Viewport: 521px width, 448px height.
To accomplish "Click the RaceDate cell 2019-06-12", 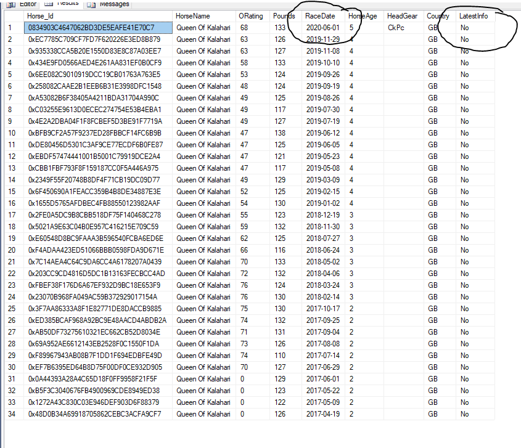I will tap(323, 133).
